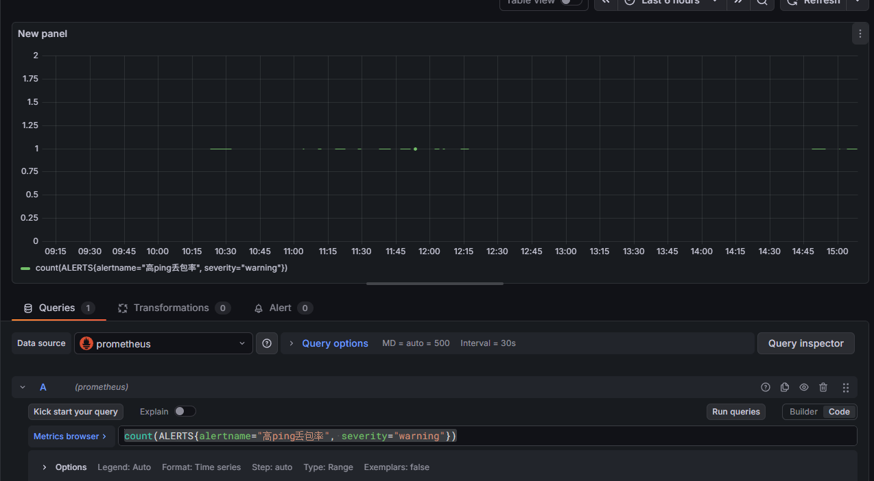Click the Run queries button
Screen dimensions: 874x481
click(x=735, y=412)
